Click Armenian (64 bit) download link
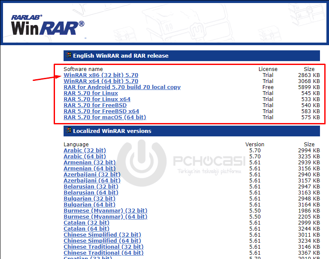The height and width of the screenshot is (259, 329). click(89, 169)
